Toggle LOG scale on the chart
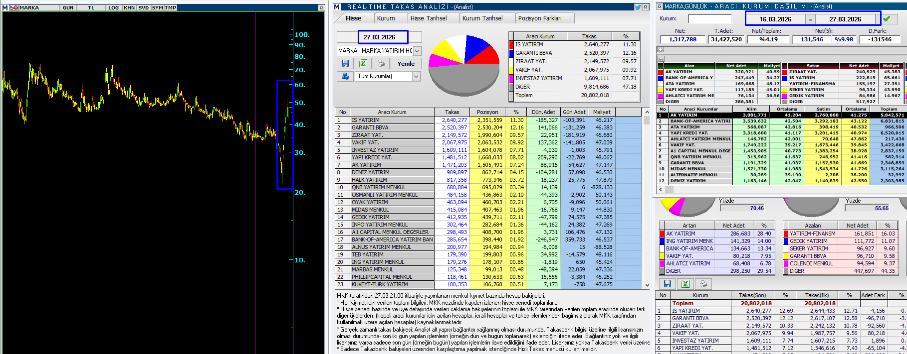Screen dimensions: 907x354 point(113,7)
